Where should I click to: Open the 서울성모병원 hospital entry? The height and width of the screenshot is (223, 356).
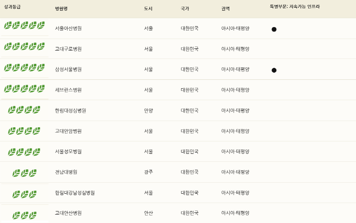pyautogui.click(x=68, y=152)
